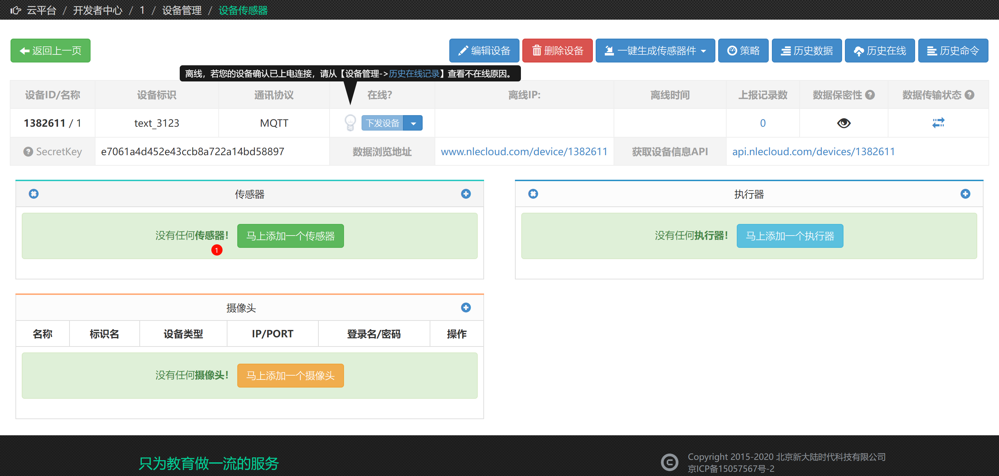This screenshot has width=999, height=476.
Task: Toggle the data transmission status arrows
Action: tap(938, 123)
